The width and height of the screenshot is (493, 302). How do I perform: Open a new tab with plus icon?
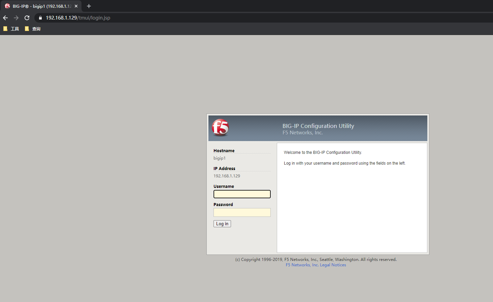89,6
